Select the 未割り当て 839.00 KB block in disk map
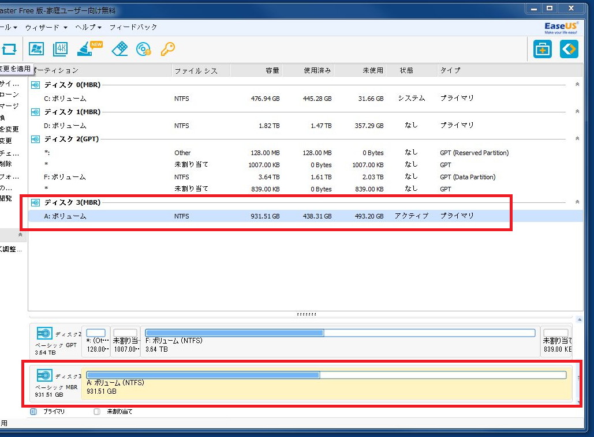The image size is (594, 437). (556, 342)
